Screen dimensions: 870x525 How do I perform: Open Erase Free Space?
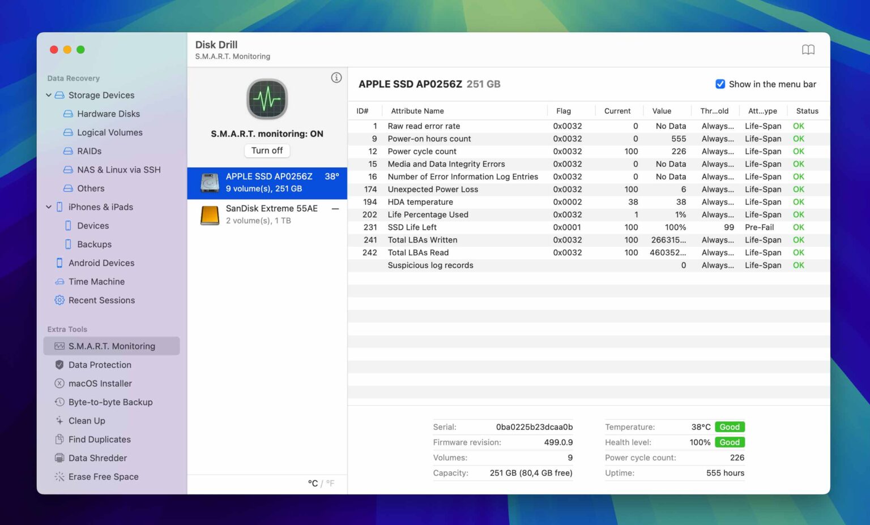[103, 476]
